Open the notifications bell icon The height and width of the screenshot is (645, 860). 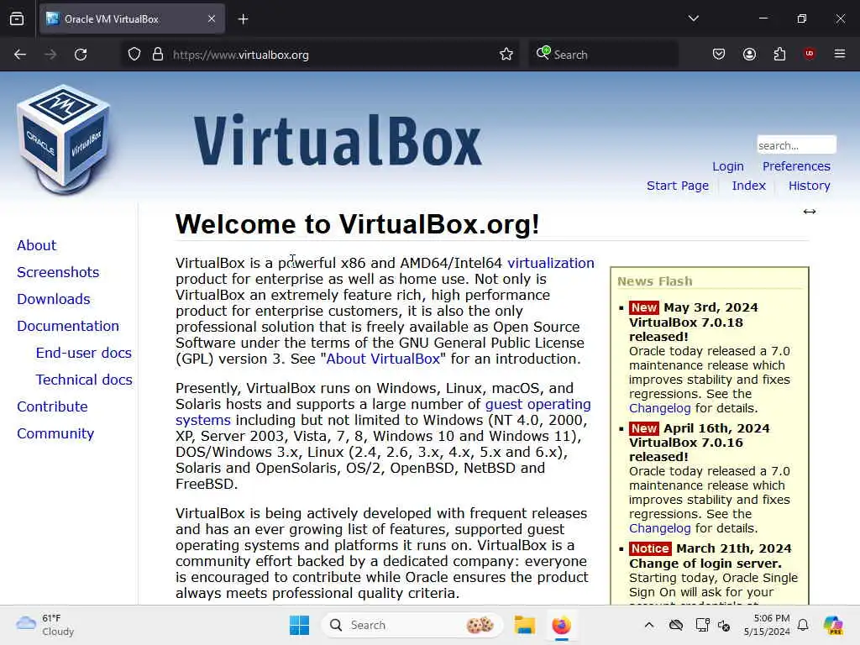(803, 625)
